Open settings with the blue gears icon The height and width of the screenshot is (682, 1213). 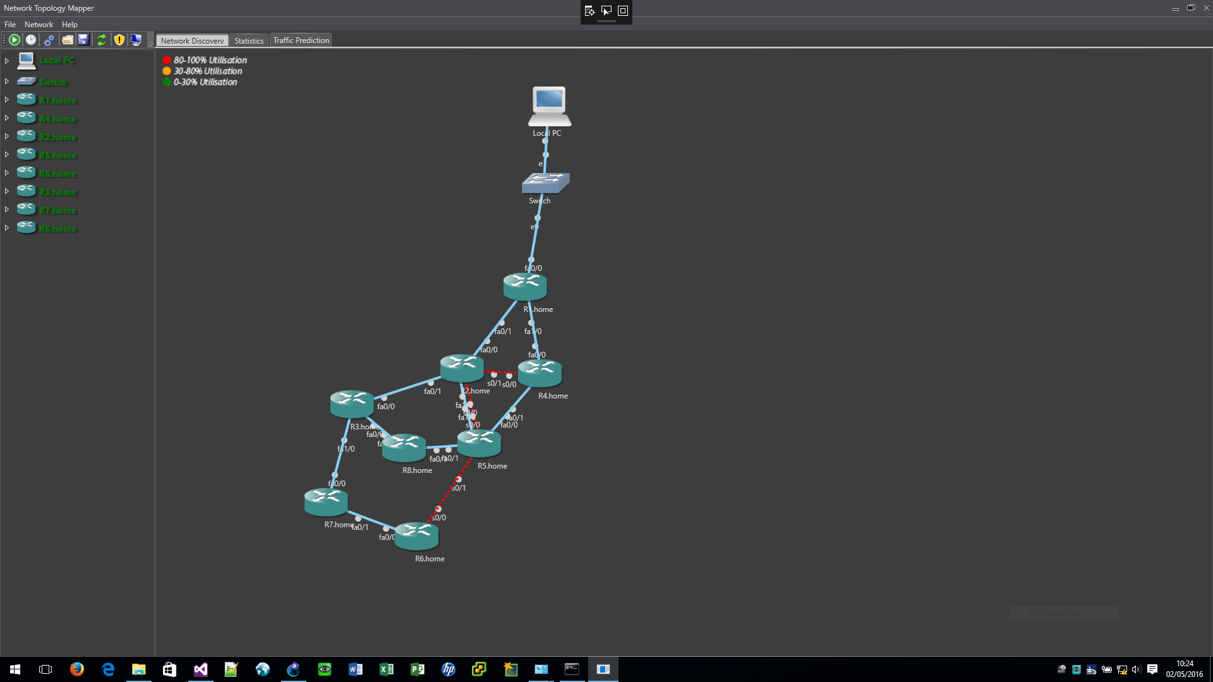pyautogui.click(x=49, y=40)
